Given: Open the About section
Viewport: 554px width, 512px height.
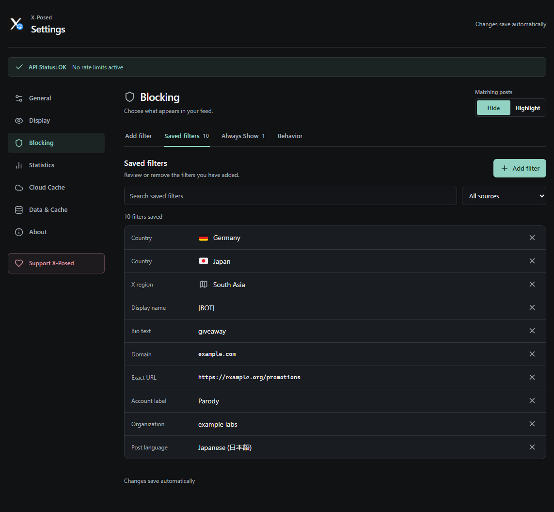Looking at the screenshot, I should click(x=56, y=232).
